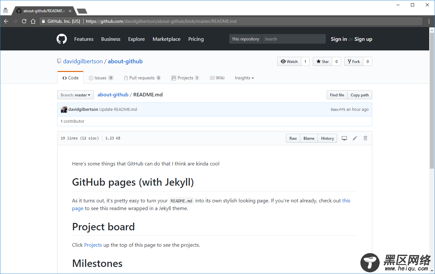Viewport: 435px width, 274px height.
Task: Edit the file with the pencil icon
Action: pyautogui.click(x=355, y=138)
